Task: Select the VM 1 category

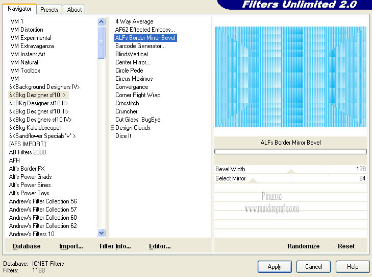Action: (x=17, y=21)
